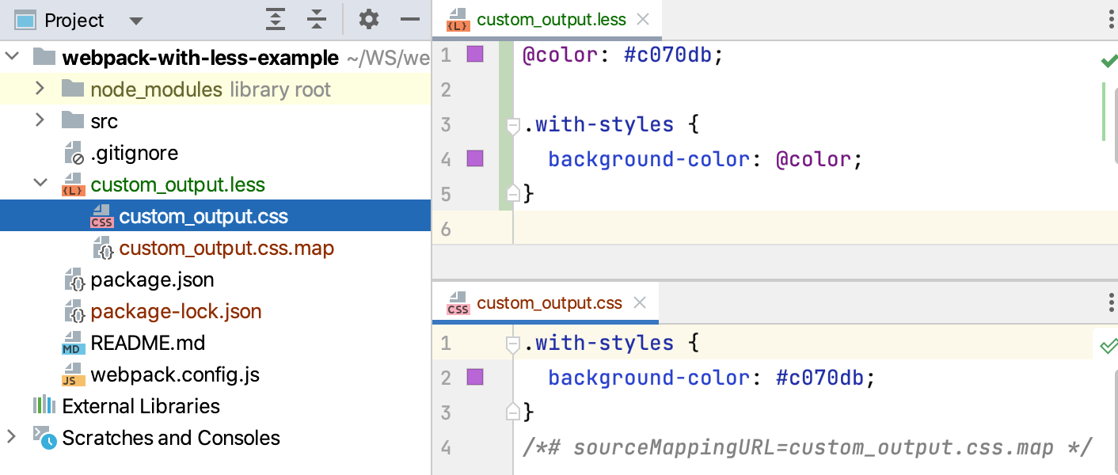Open package-lock.json from the project tree
The width and height of the screenshot is (1118, 475).
click(175, 311)
